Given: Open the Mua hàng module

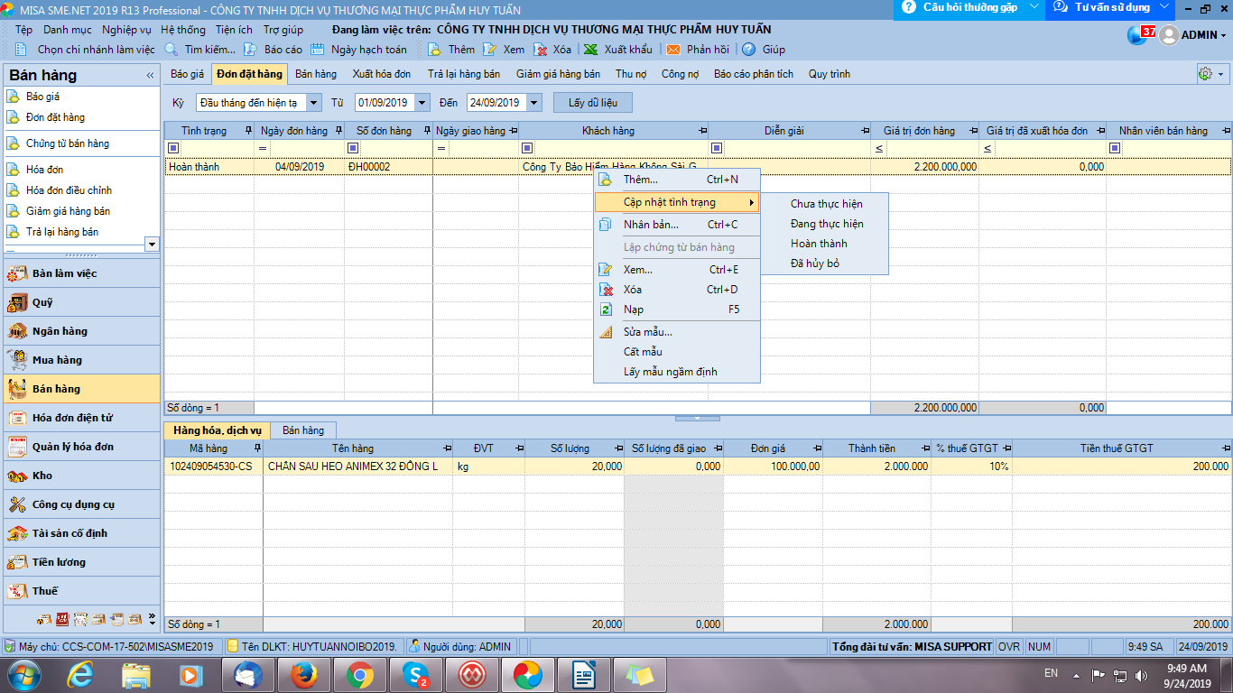Looking at the screenshot, I should 81,360.
